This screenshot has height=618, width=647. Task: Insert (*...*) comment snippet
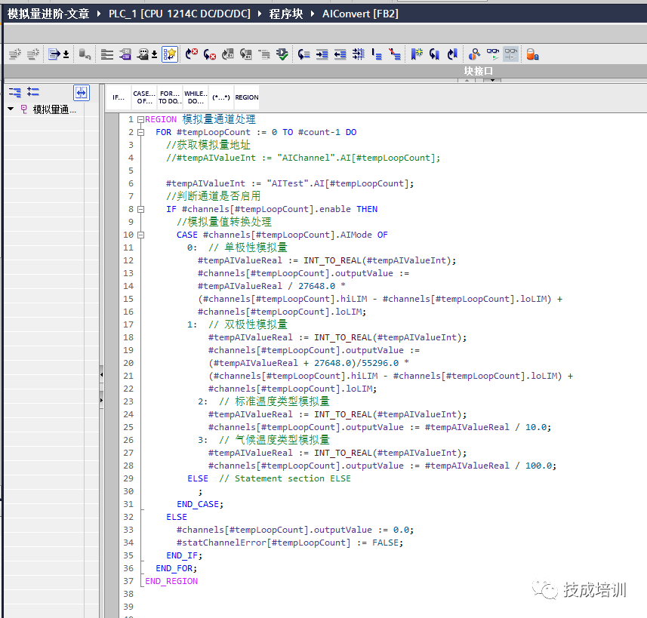[x=220, y=97]
